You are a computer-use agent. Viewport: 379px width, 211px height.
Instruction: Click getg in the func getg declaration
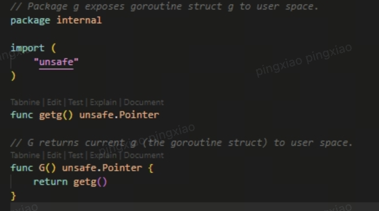click(x=50, y=115)
